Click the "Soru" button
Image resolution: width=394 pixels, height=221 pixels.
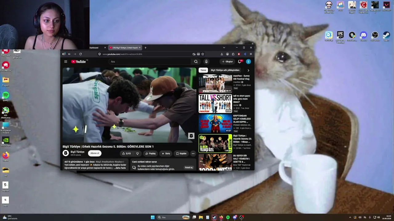pyautogui.click(x=166, y=153)
